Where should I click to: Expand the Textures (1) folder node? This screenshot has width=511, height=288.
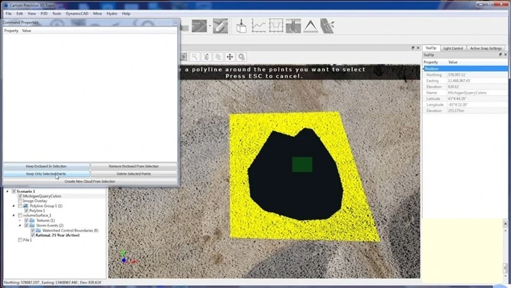coord(20,221)
